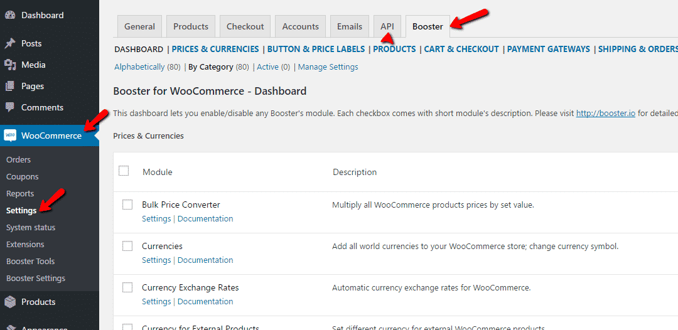Click the Currency Exchange Rates module name
678x330 pixels.
click(x=190, y=288)
